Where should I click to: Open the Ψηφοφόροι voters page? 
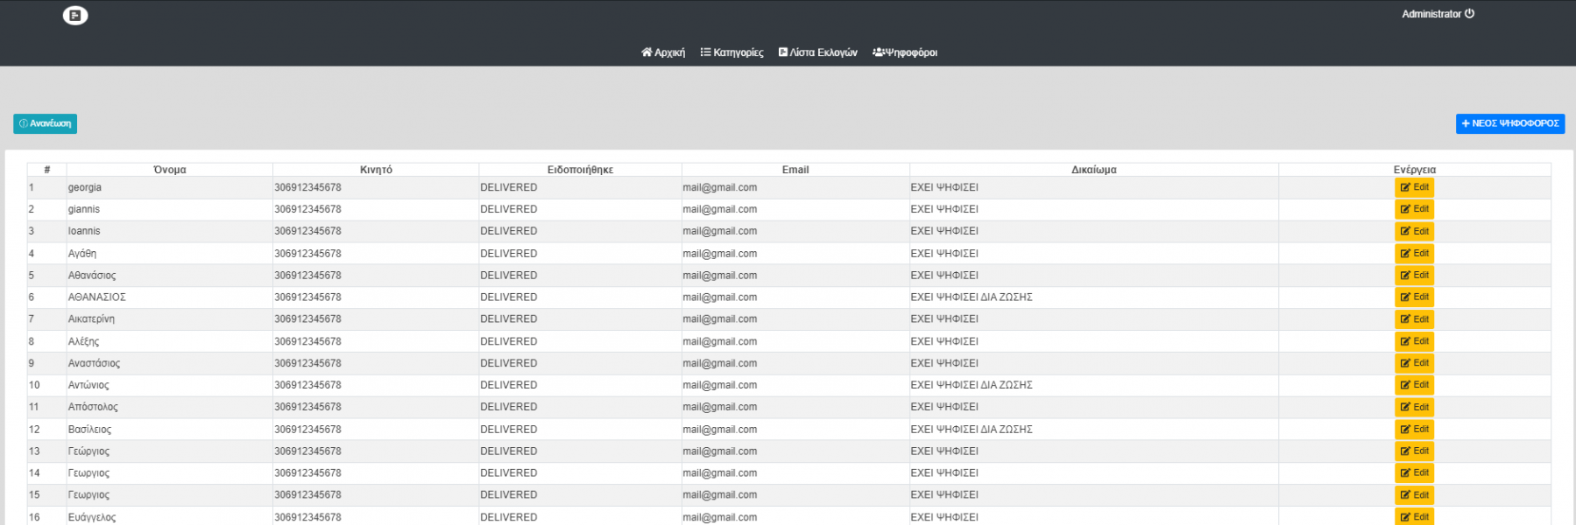[x=905, y=52]
